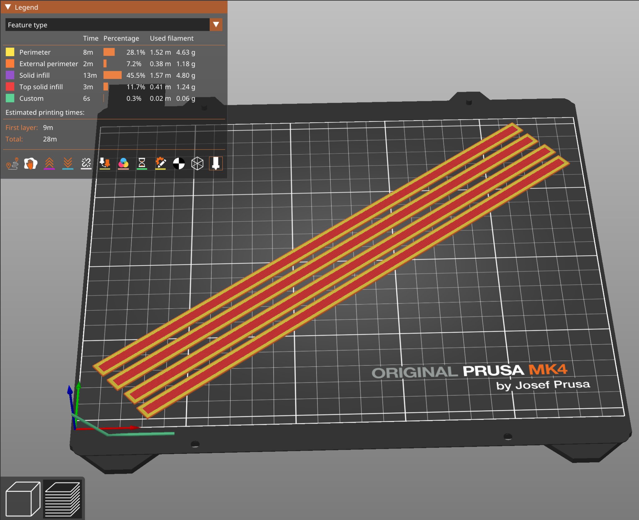Toggle seams broken-link icon
The width and height of the screenshot is (639, 520).
[x=86, y=164]
